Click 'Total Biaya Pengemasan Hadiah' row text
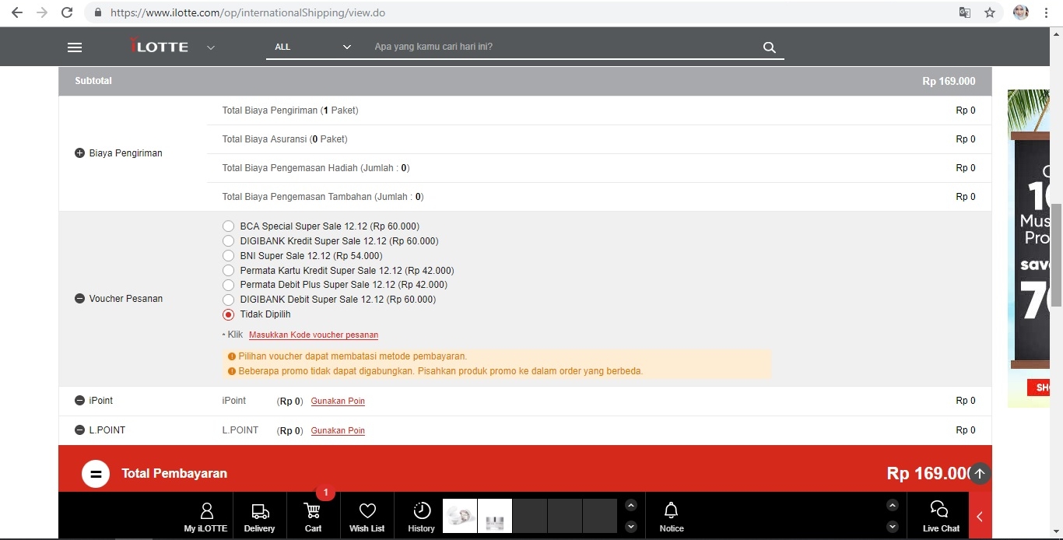Viewport: 1063px width, 540px height. coord(316,168)
